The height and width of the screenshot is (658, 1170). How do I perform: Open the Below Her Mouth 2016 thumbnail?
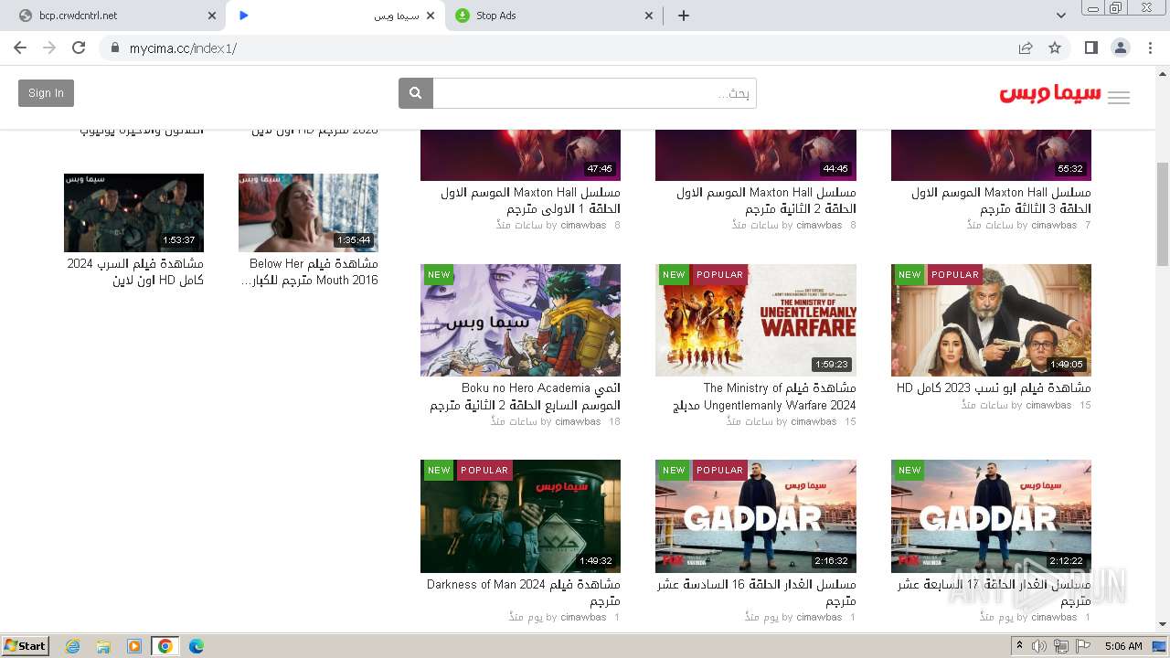pos(308,213)
